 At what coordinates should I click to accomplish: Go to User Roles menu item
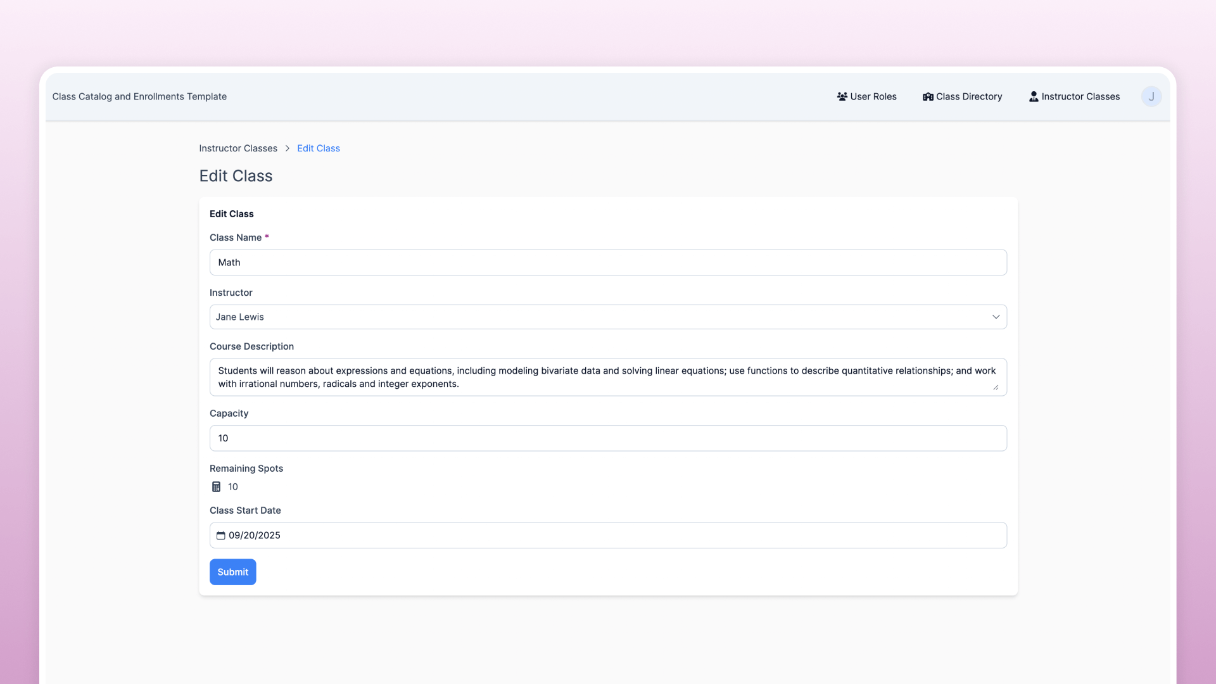(873, 96)
